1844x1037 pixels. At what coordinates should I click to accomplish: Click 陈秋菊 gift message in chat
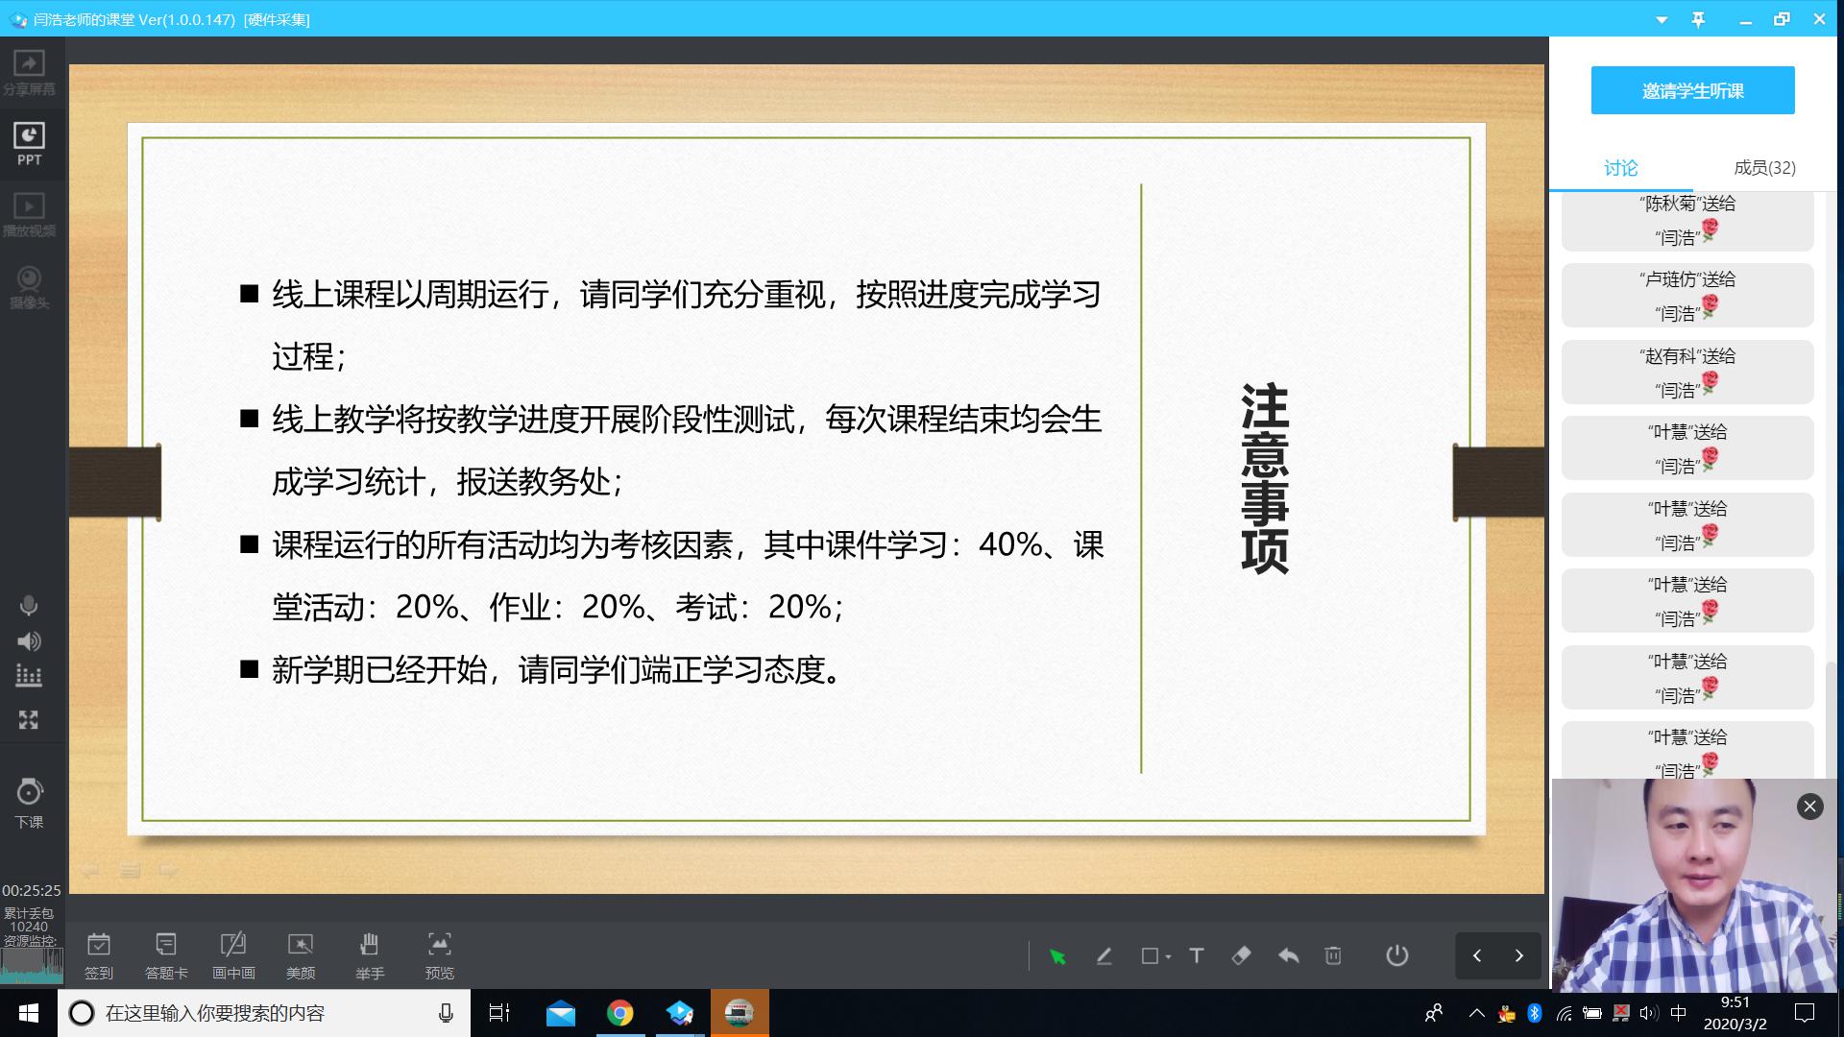(1687, 220)
